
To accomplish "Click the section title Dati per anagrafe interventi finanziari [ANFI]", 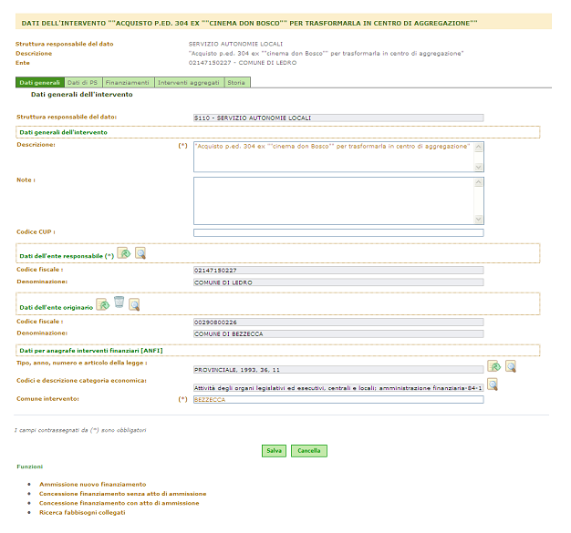I will [91, 351].
